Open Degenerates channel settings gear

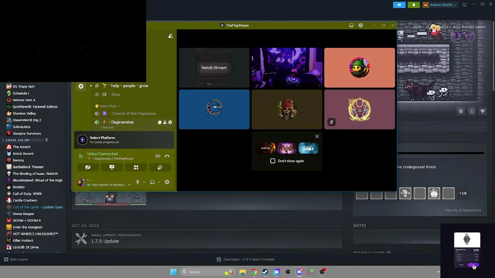(170, 122)
